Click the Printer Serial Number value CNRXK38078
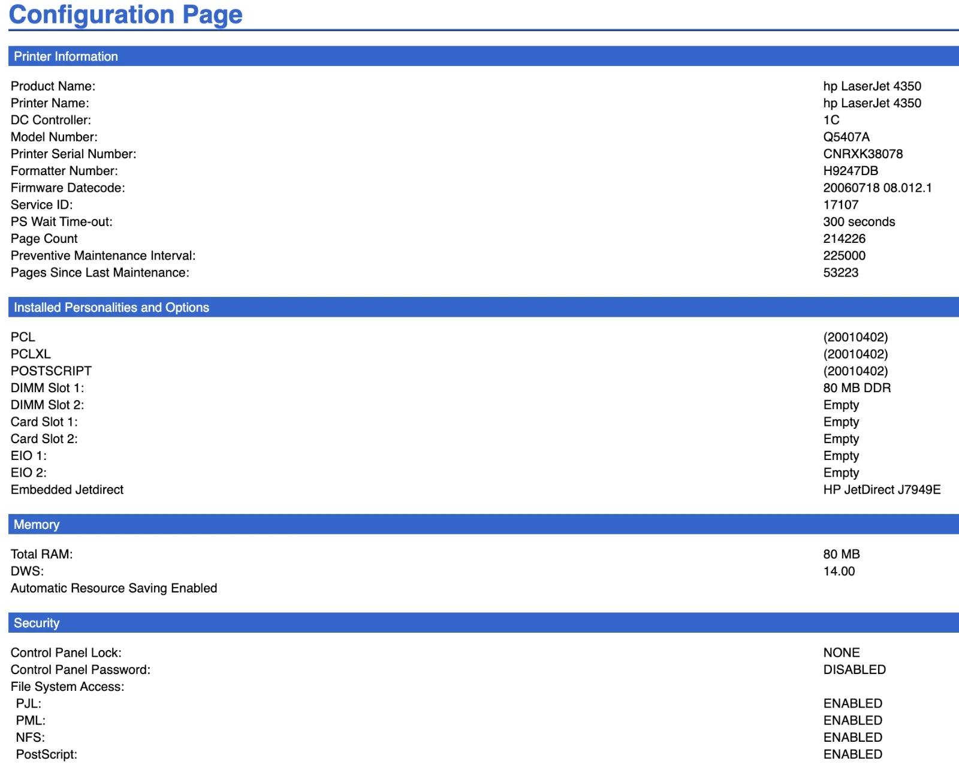Image resolution: width=959 pixels, height=776 pixels. coord(863,154)
